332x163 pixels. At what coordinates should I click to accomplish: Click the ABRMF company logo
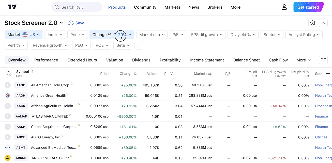(8, 158)
